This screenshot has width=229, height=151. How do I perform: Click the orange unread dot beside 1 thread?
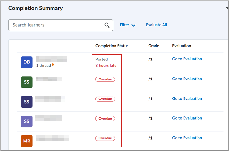pyautogui.click(x=53, y=65)
